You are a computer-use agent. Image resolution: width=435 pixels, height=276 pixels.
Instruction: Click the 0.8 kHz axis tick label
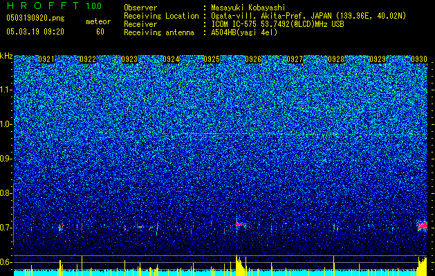[x=6, y=193]
